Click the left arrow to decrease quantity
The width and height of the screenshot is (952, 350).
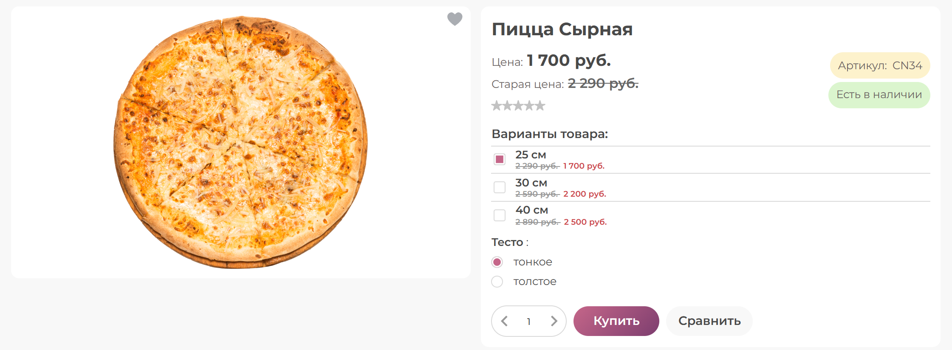pos(505,322)
